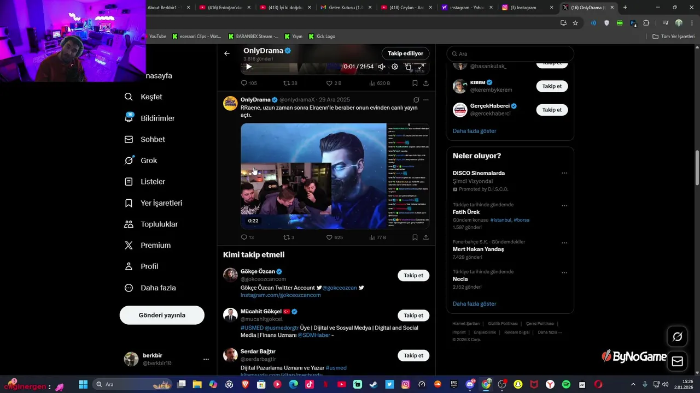The height and width of the screenshot is (393, 700).
Task: Open the #istanbul hashtag link
Action: [x=501, y=220]
